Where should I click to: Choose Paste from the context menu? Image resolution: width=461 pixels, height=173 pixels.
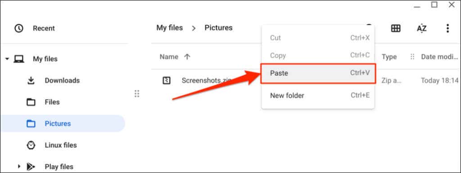pyautogui.click(x=318, y=73)
